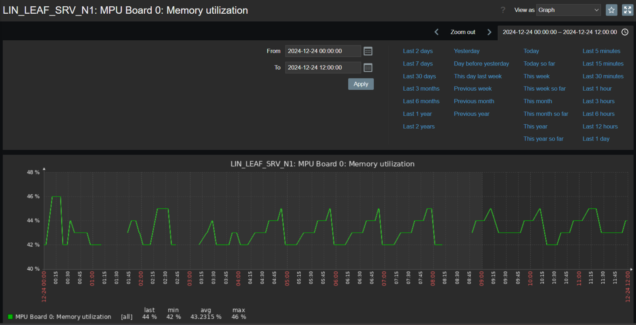
Task: Click into the To date field
Action: pyautogui.click(x=322, y=68)
